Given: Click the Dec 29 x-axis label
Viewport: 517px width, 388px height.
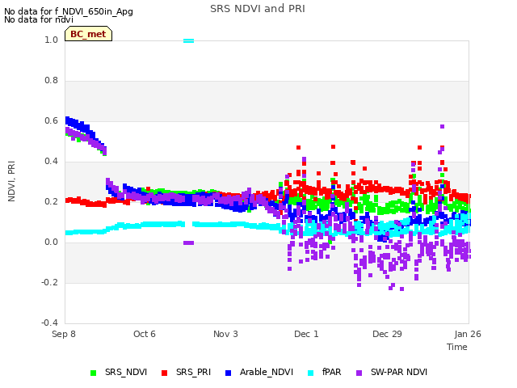Looking at the screenshot, I should (387, 334).
